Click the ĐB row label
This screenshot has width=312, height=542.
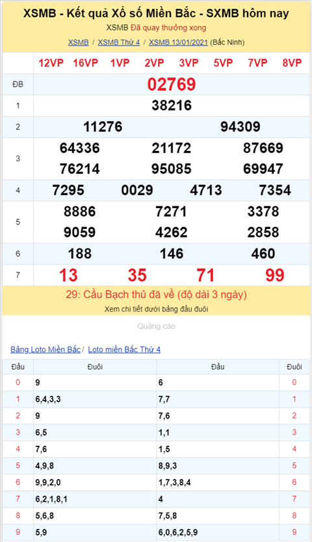[18, 85]
